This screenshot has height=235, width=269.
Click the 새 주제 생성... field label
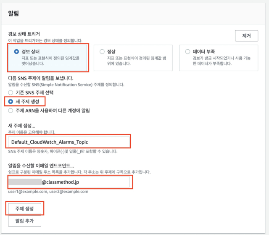[x=26, y=126]
